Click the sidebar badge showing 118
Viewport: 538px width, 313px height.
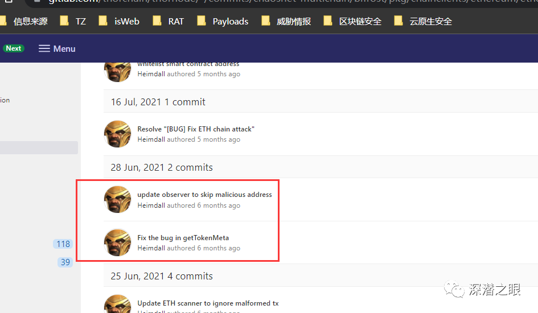pos(63,244)
